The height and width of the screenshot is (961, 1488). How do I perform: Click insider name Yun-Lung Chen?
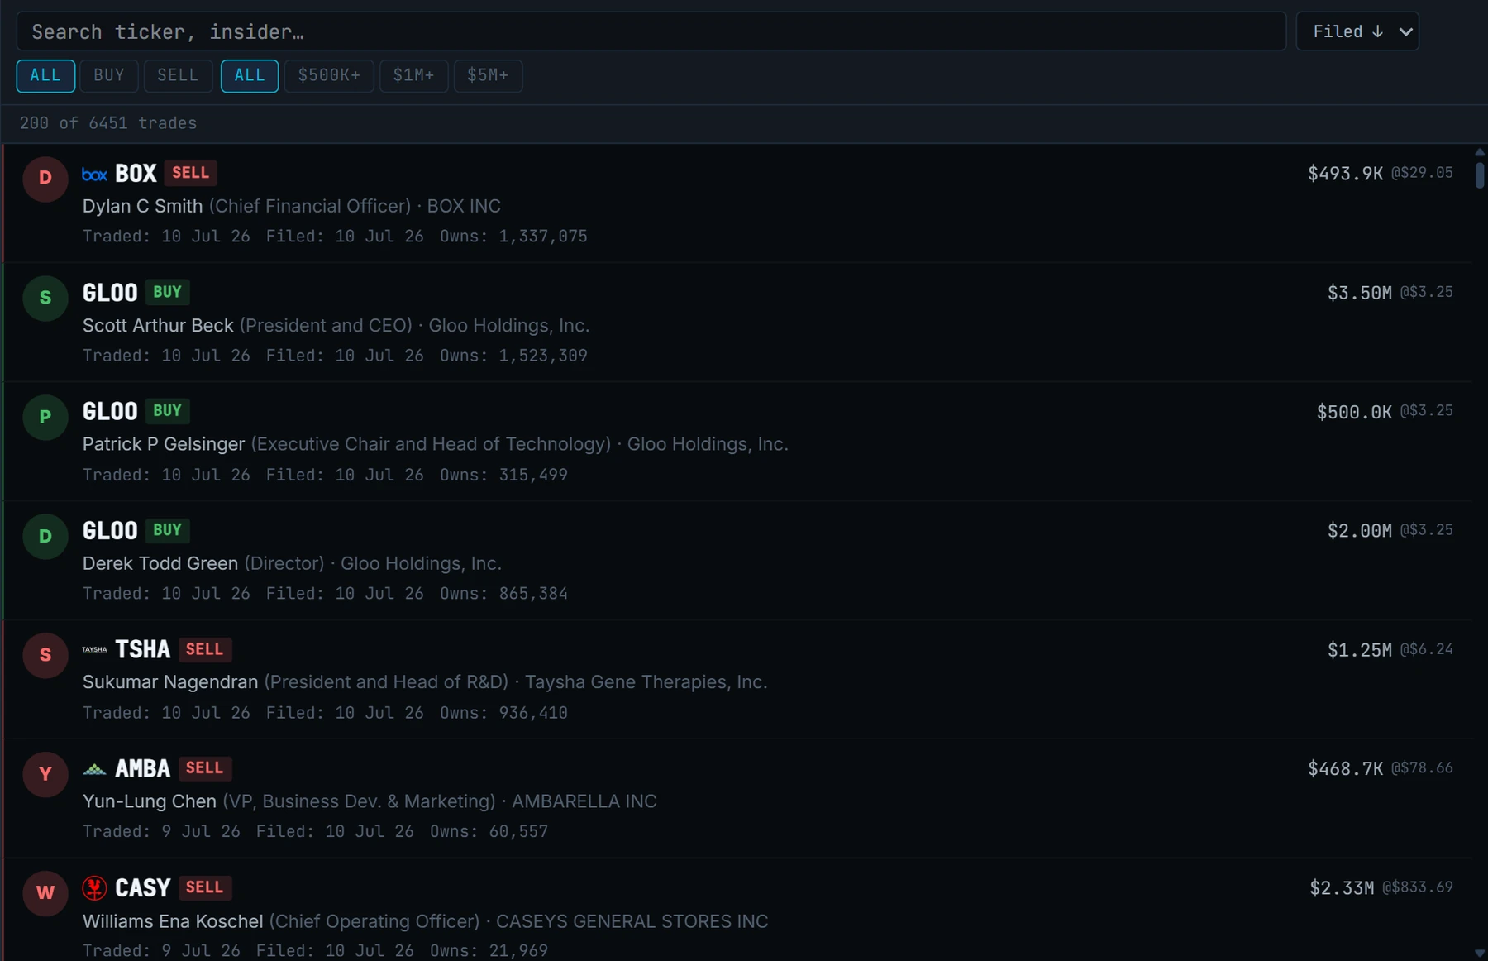[149, 801]
